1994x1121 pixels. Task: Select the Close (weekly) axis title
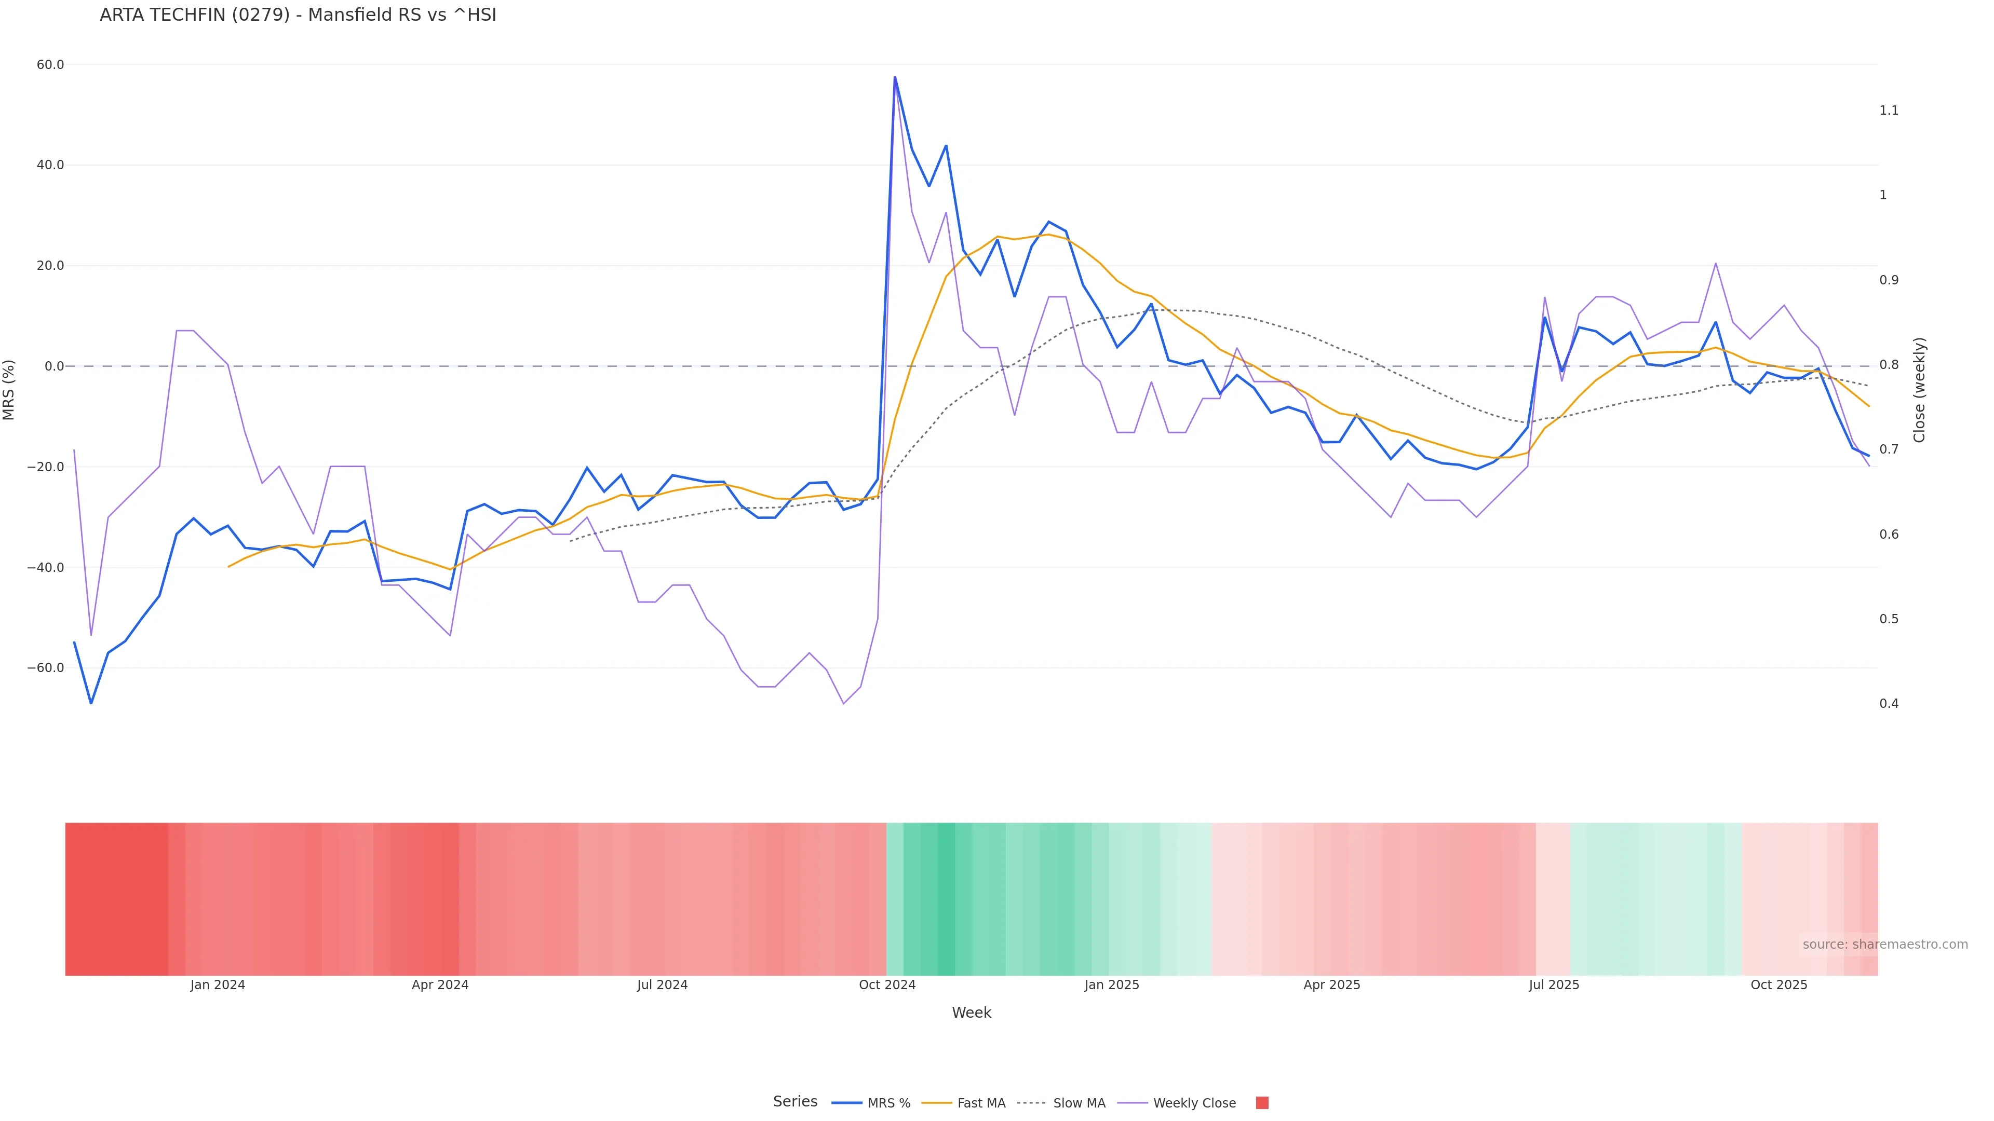[1919, 390]
